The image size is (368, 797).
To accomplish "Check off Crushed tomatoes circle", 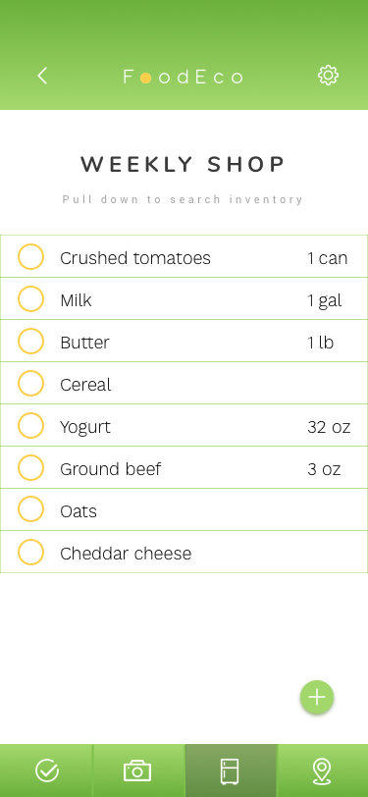I will coord(30,256).
